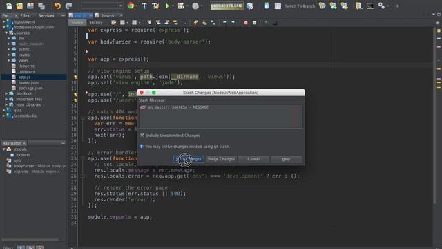This screenshot has width=442, height=249.
Task: Click the terminal icon in toolbar
Action: tap(370, 6)
